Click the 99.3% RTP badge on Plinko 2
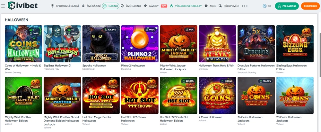This screenshot has height=132, width=321. [150, 29]
